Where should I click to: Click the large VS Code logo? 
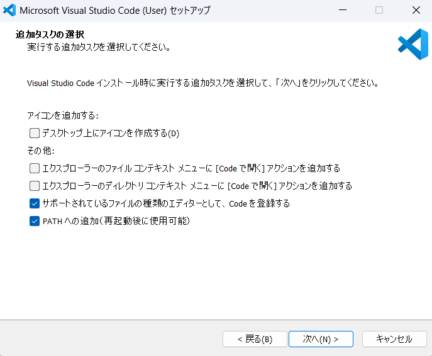pyautogui.click(x=413, y=45)
